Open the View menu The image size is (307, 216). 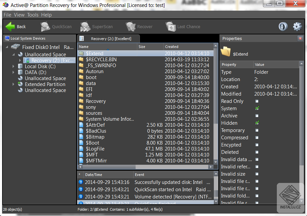(x=19, y=15)
